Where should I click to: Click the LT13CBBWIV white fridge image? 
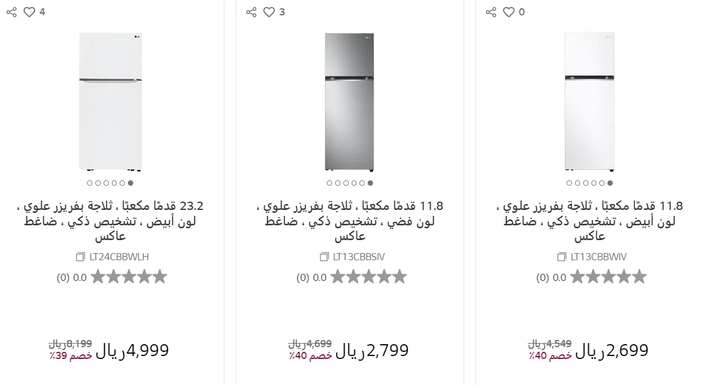point(590,101)
